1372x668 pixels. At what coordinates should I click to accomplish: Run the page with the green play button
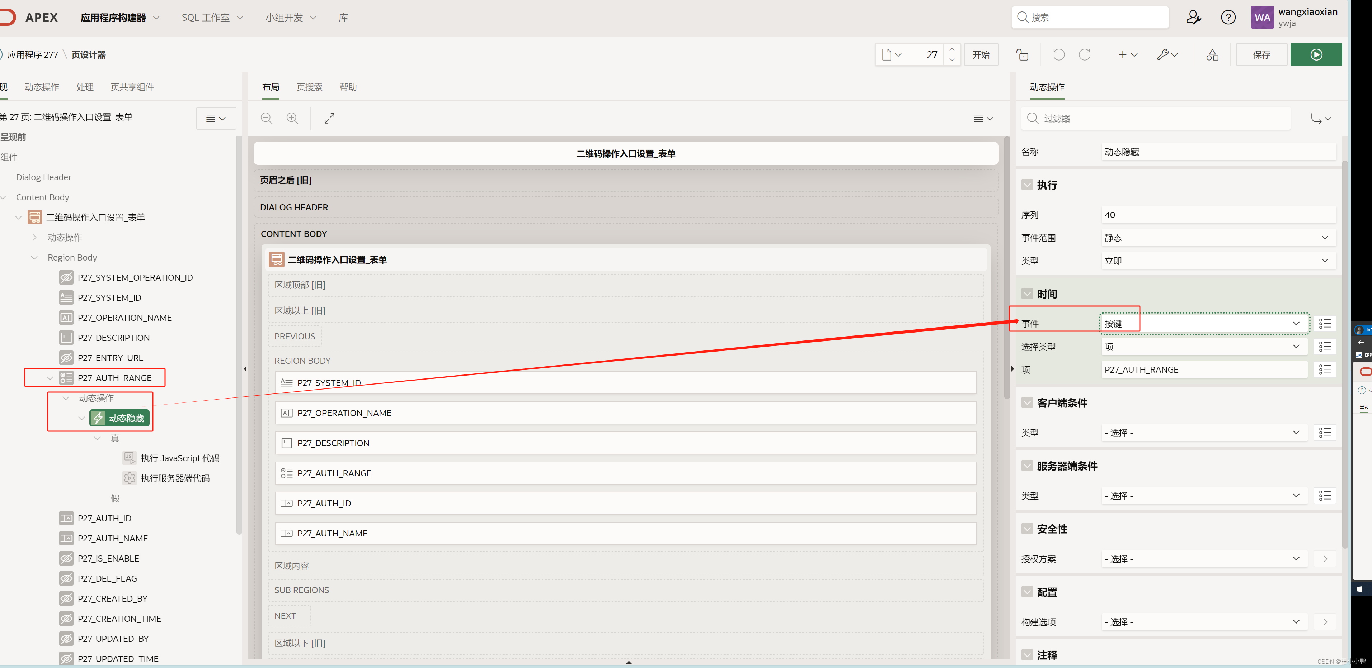coord(1316,55)
